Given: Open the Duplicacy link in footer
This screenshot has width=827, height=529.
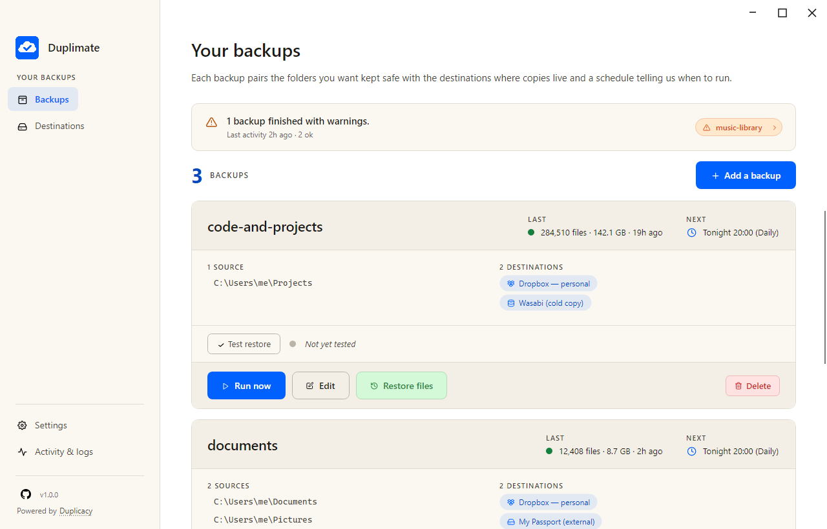Looking at the screenshot, I should tap(76, 511).
